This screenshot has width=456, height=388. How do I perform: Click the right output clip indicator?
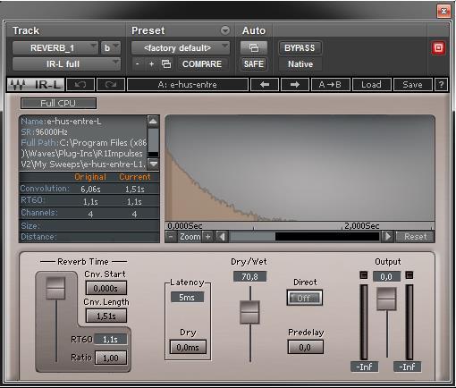[410, 275]
